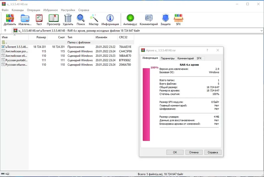The height and width of the screenshot is (177, 264).
Task: Confirm the dialog with OK
Action: 175,152
